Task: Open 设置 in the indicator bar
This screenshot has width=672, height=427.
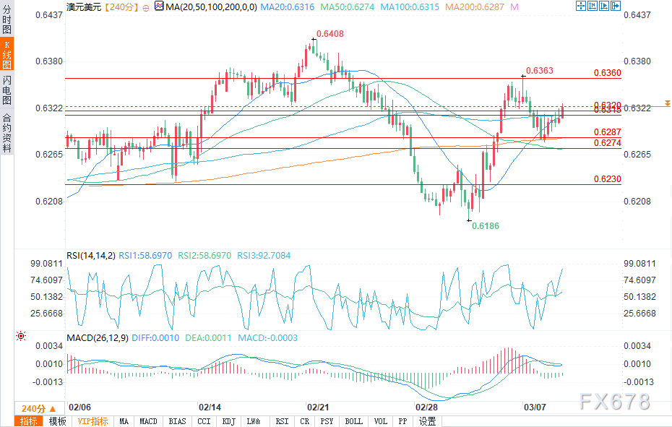Action: tap(427, 421)
